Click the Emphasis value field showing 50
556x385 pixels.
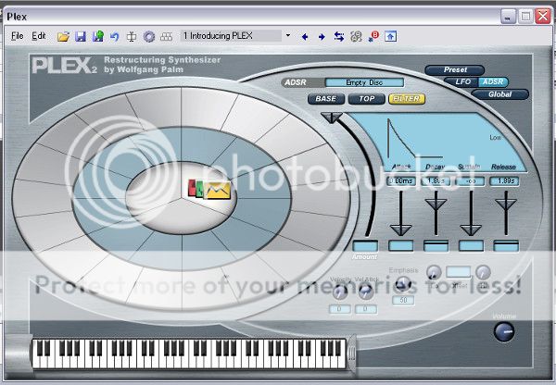(403, 301)
